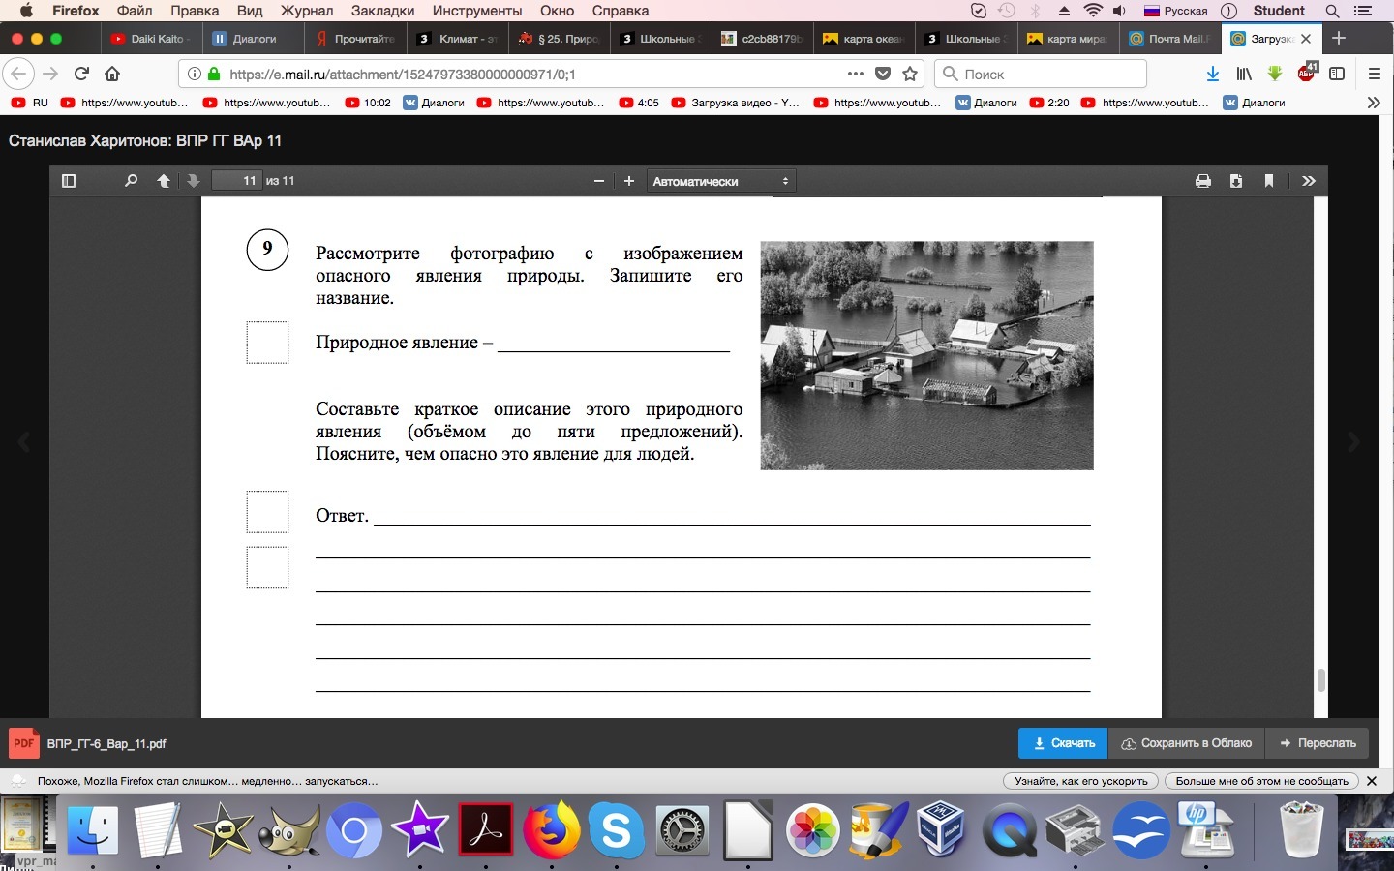Toggle Firefox sidebars view button
This screenshot has width=1394, height=871.
click(x=1337, y=74)
